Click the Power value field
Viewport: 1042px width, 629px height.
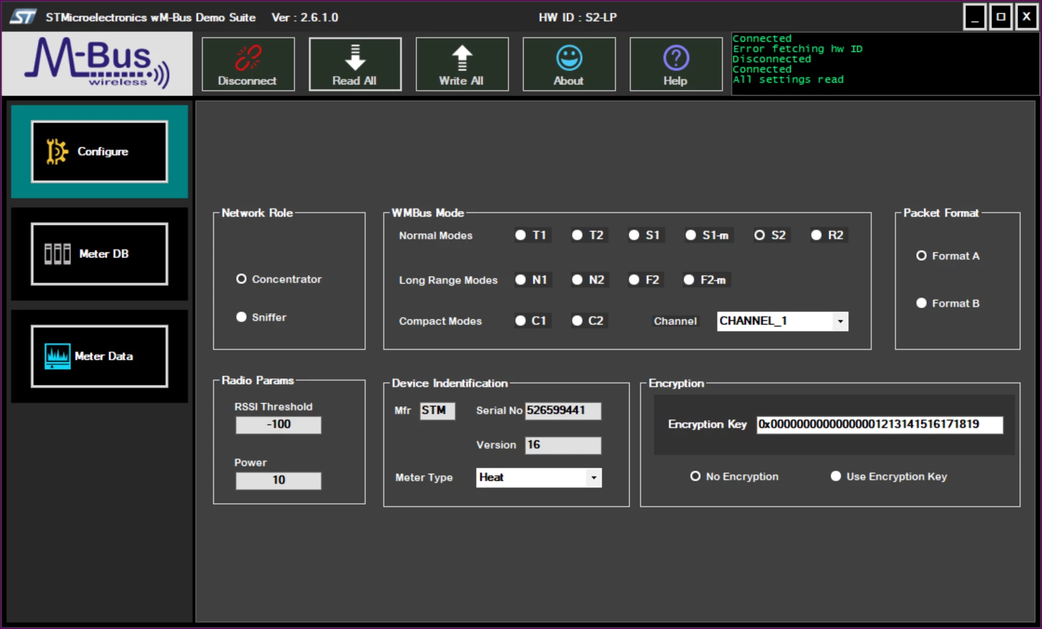click(278, 480)
